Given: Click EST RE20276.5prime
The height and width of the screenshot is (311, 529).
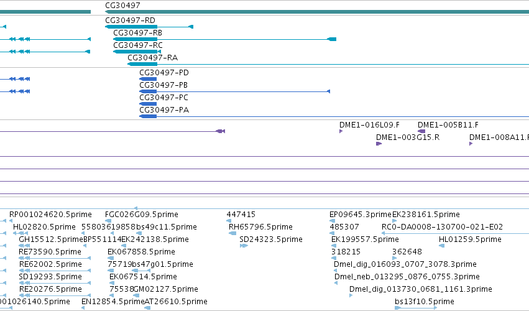Looking at the screenshot, I should (x=50, y=289).
